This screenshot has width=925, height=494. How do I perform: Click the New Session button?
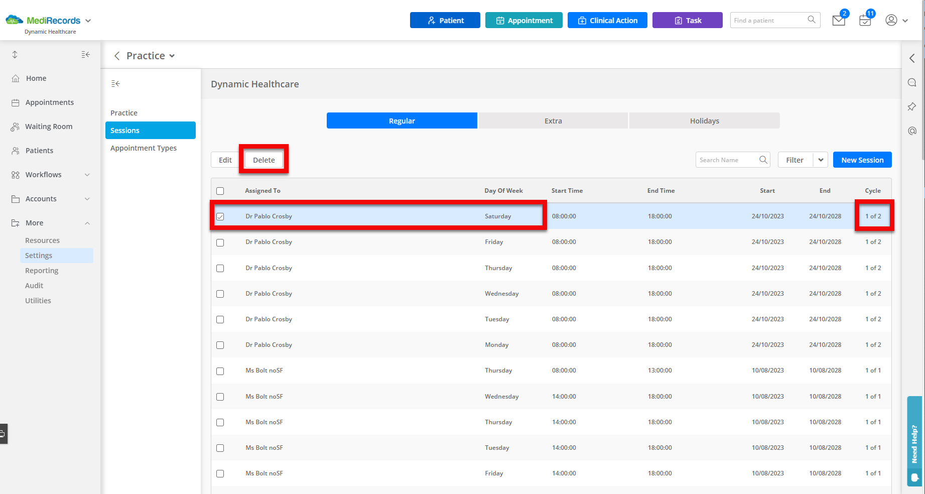(862, 160)
